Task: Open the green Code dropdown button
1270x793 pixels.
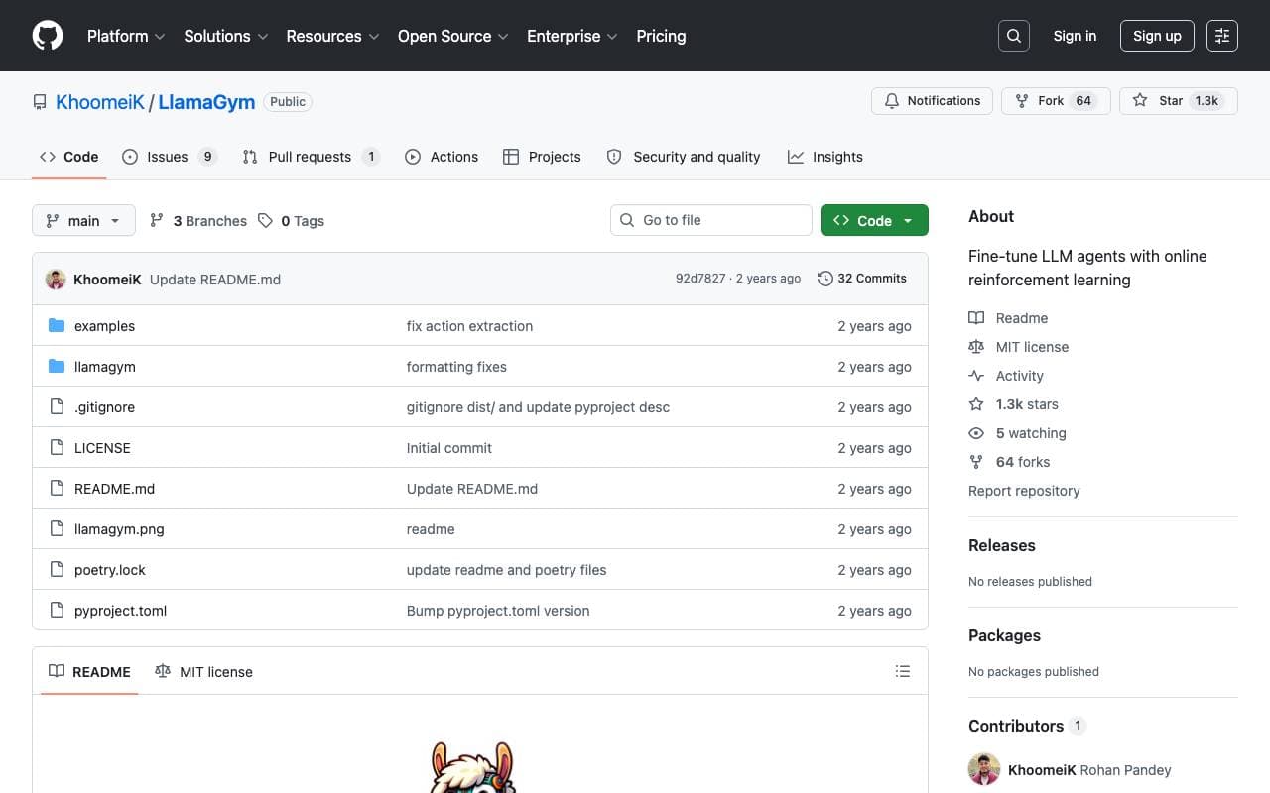Action: point(874,221)
